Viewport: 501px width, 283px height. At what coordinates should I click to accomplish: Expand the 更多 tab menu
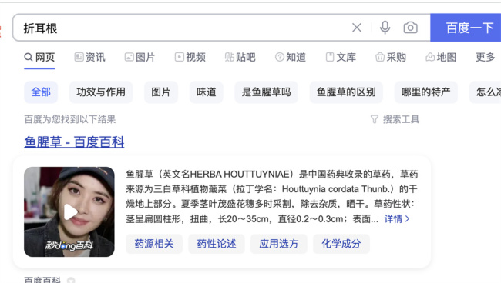pos(485,58)
